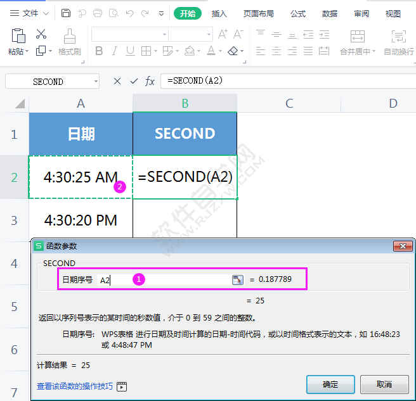Click the Cut scissors icon
416x401 pixels.
coord(41,34)
